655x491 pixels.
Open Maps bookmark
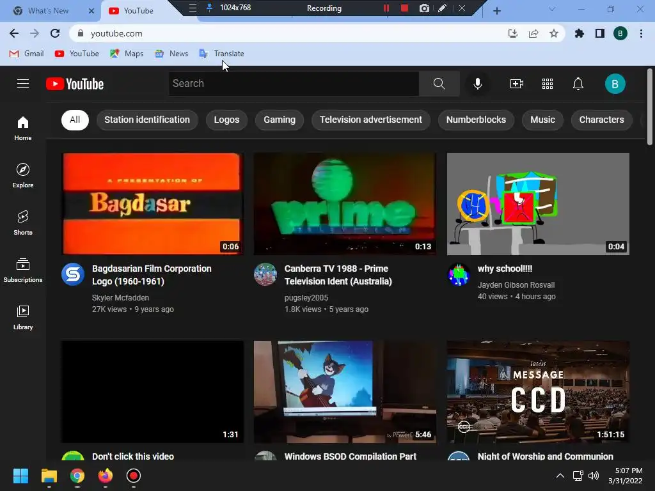pos(127,54)
